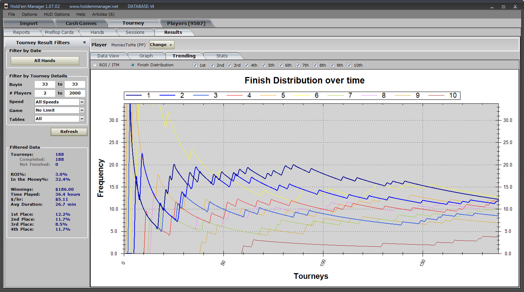Screen dimensions: 524x292
Task: Open the HUD Options menu
Action: click(56, 14)
